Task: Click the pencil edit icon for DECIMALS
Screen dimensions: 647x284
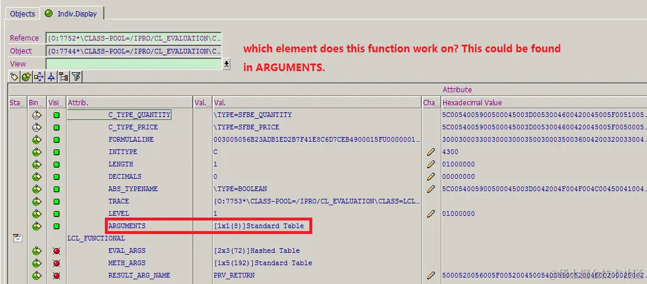Action: tap(431, 176)
